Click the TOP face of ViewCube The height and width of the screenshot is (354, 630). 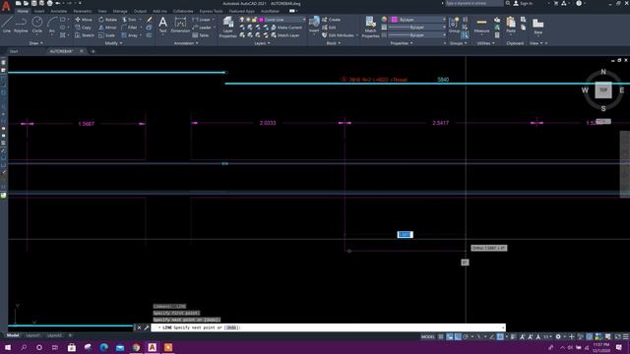603,90
